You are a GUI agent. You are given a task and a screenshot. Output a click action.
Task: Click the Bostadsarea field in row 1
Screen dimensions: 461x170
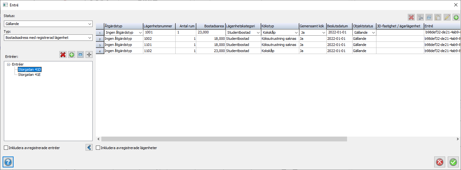[x=210, y=32]
